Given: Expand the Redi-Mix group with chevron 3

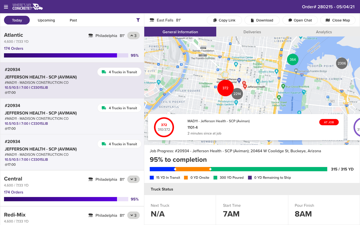Looking at the screenshot, I should tap(133, 215).
